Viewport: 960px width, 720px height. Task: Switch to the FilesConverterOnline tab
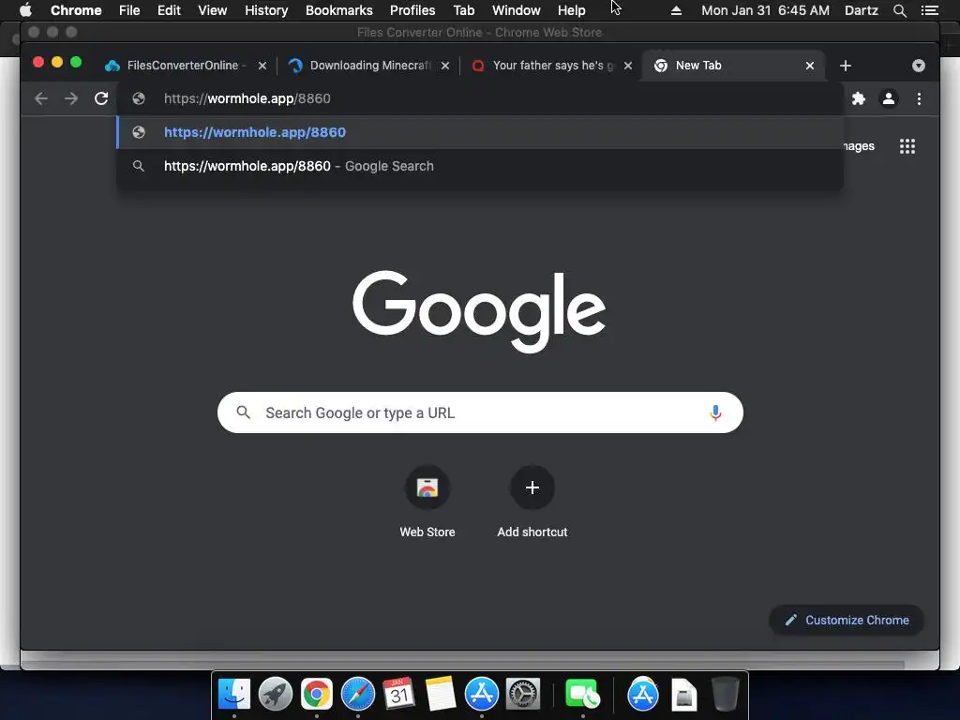click(x=184, y=66)
